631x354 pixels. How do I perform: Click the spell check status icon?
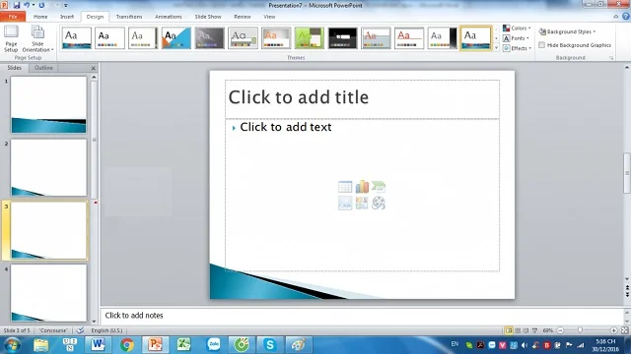point(80,330)
